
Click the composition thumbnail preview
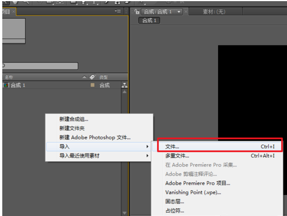tap(14, 31)
